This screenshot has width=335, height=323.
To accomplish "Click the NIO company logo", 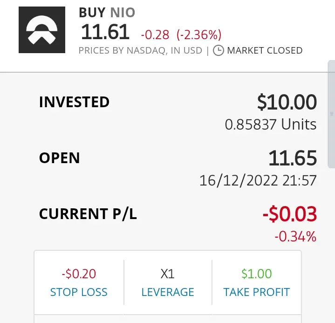I will pyautogui.click(x=42, y=30).
